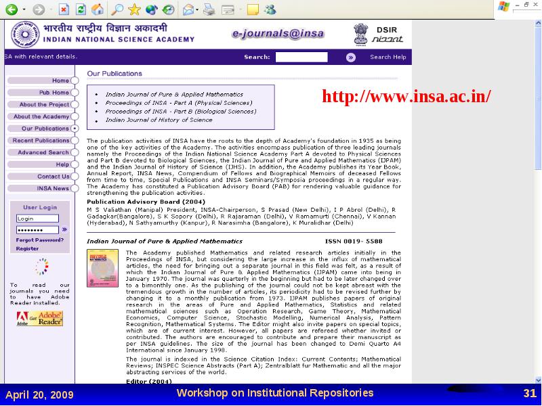Viewport: 542px width, 406px height.
Task: Click the radio circle beside Home
Action: [x=75, y=81]
